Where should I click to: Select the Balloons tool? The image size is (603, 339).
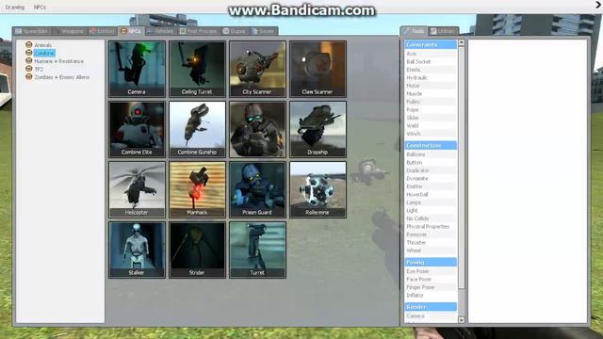[x=431, y=154]
